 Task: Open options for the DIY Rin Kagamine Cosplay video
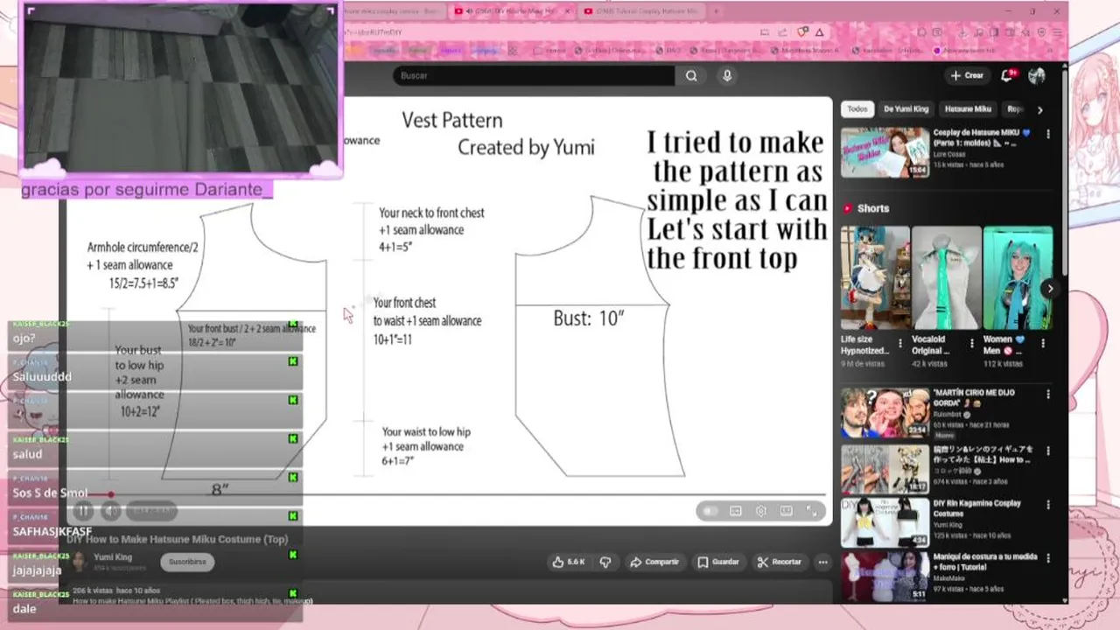tap(1049, 506)
